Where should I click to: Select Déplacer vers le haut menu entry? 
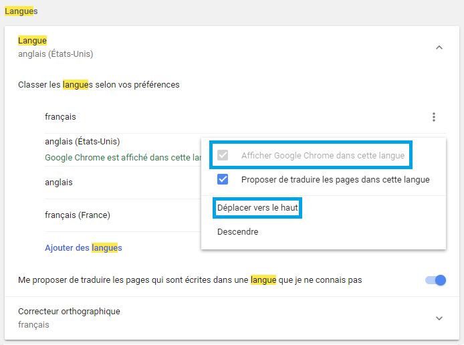pos(257,208)
